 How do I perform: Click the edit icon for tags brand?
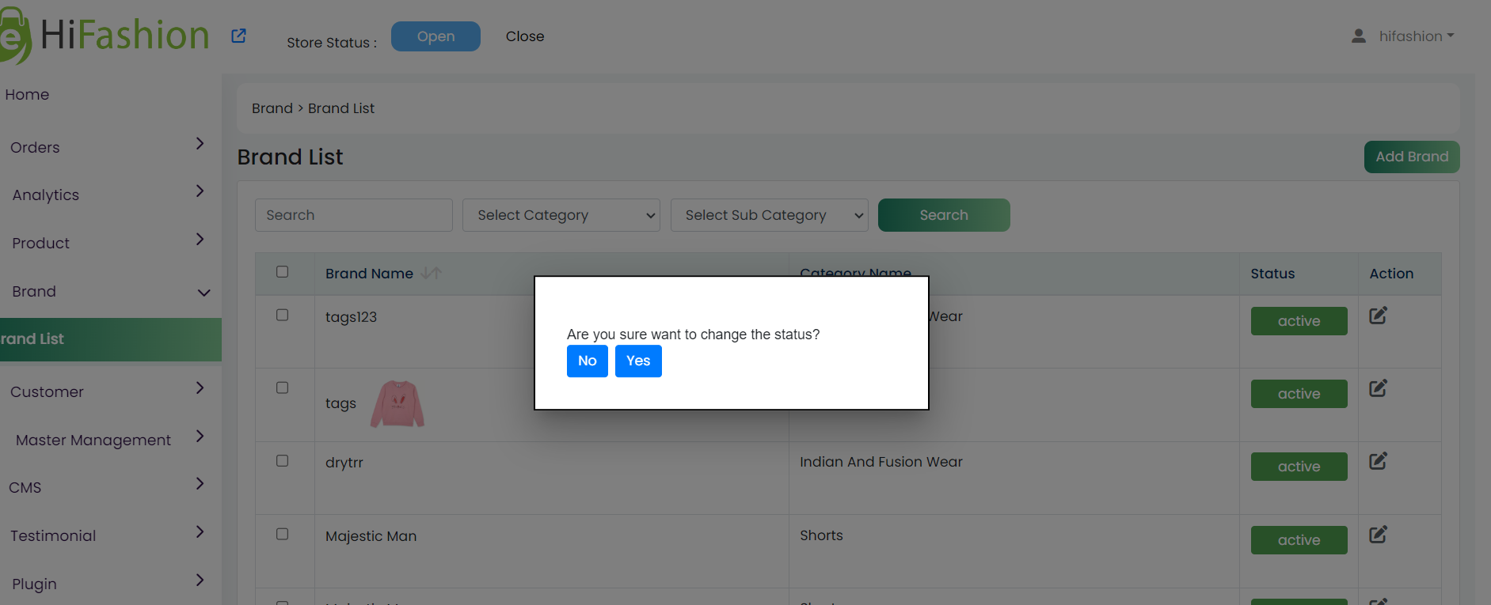click(1378, 388)
